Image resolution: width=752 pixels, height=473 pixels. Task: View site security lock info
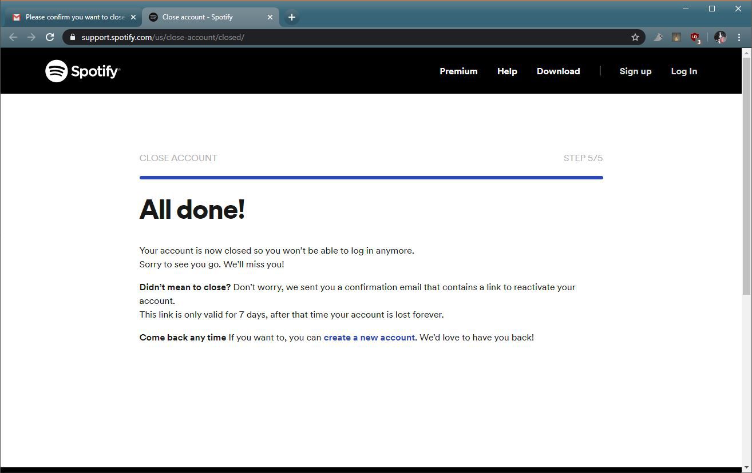(72, 37)
